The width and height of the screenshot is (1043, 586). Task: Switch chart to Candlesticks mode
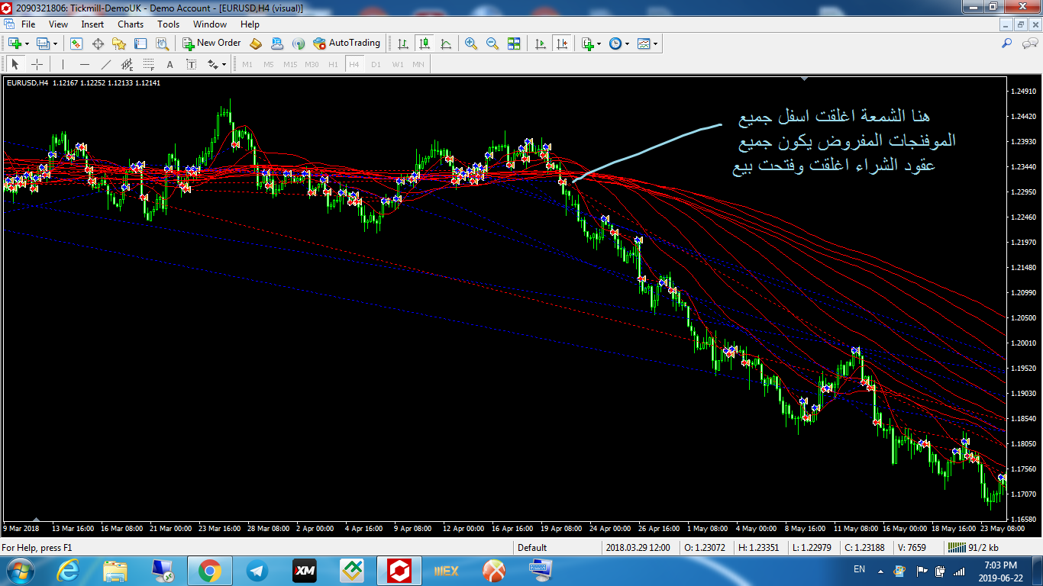(424, 43)
